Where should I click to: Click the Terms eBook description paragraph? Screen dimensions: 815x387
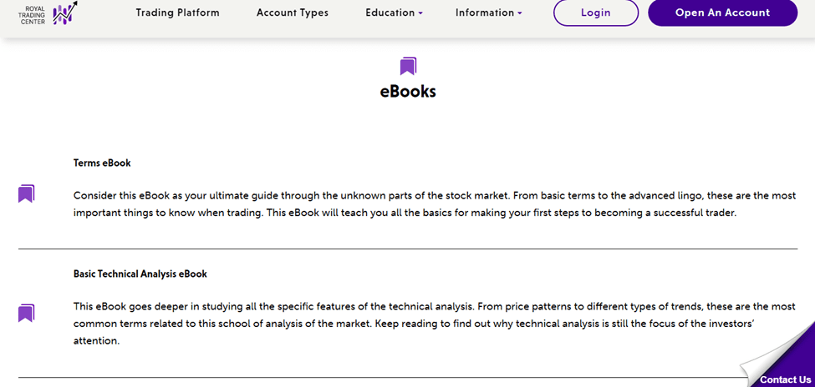435,204
